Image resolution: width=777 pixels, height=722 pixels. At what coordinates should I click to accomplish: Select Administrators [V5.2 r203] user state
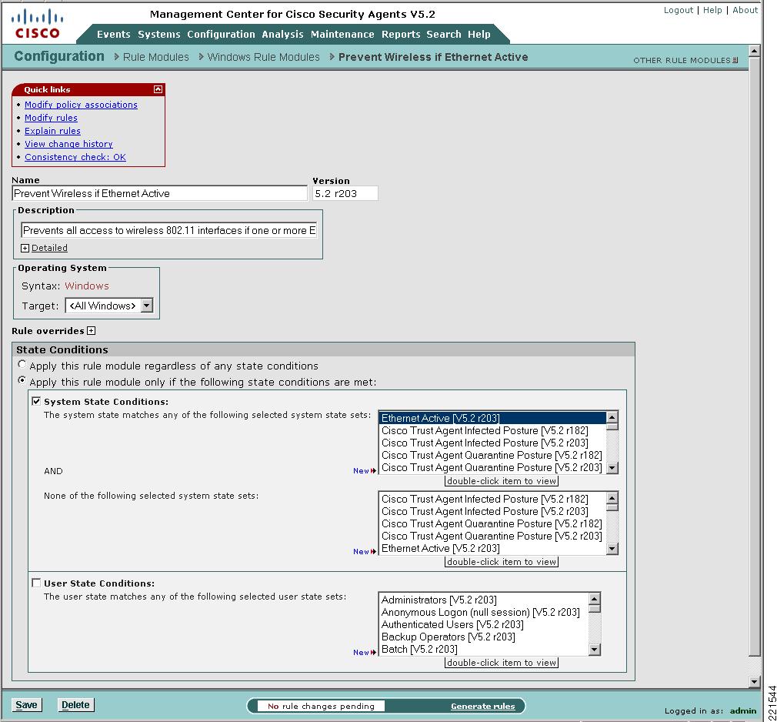[x=484, y=600]
